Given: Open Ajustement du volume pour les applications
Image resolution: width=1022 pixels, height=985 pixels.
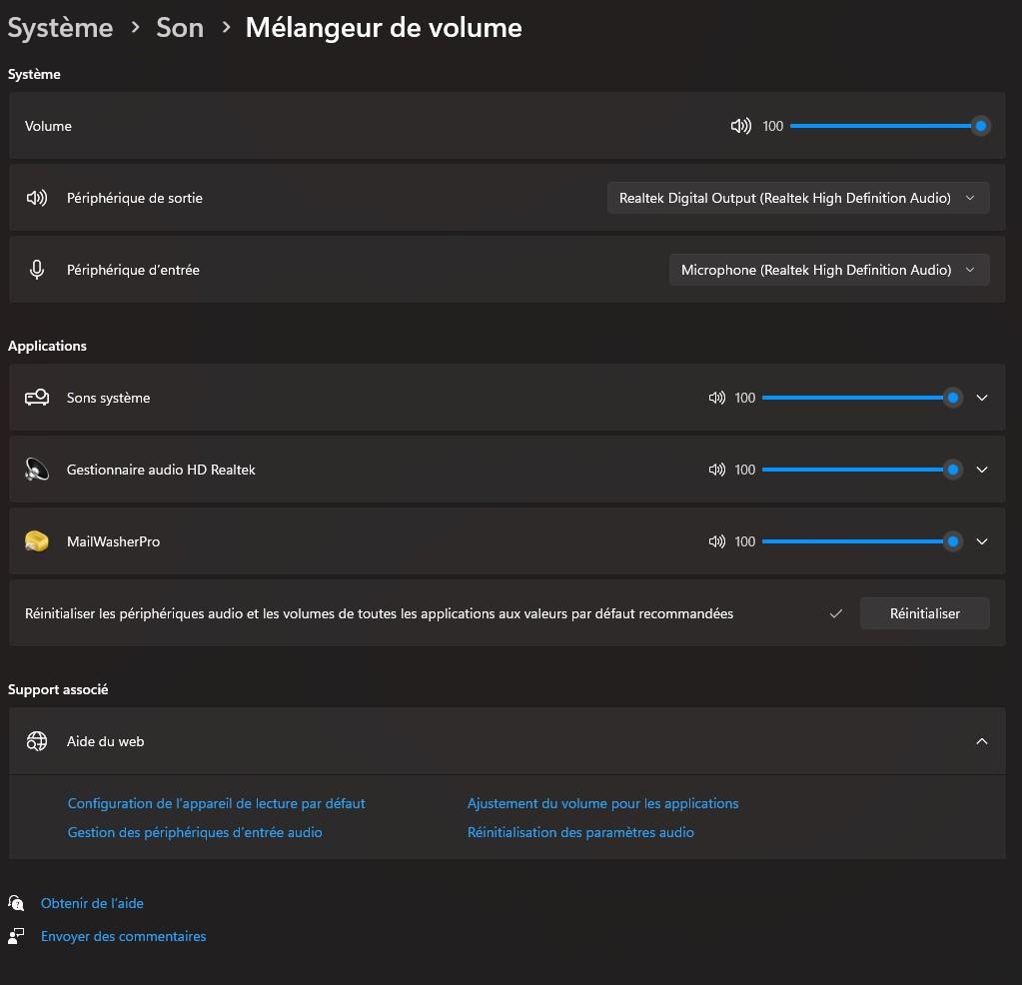Looking at the screenshot, I should pos(602,803).
